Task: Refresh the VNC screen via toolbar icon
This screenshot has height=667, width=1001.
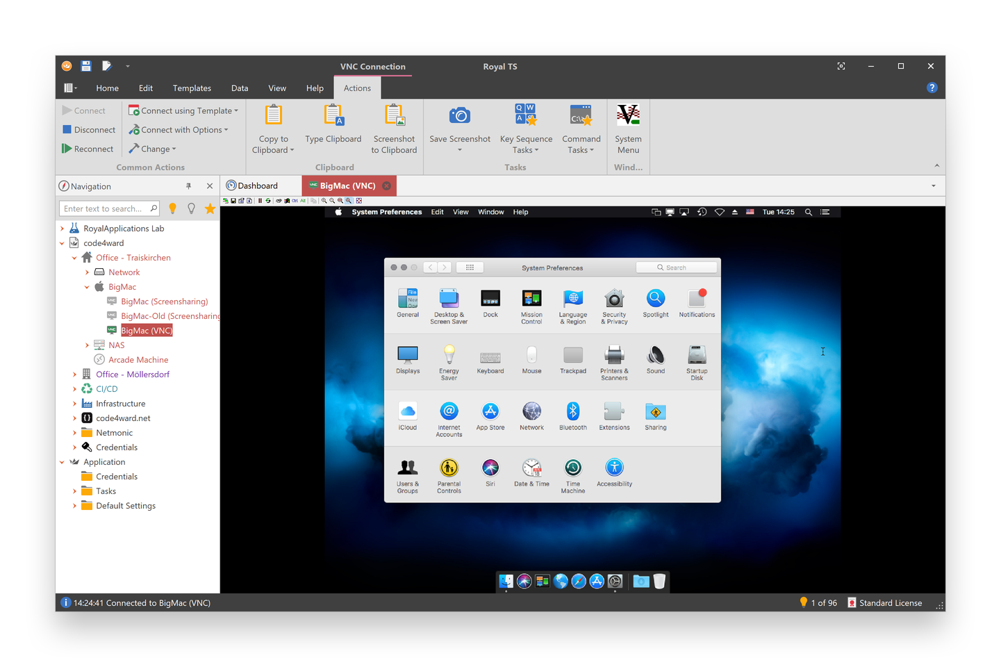Action: (x=269, y=200)
